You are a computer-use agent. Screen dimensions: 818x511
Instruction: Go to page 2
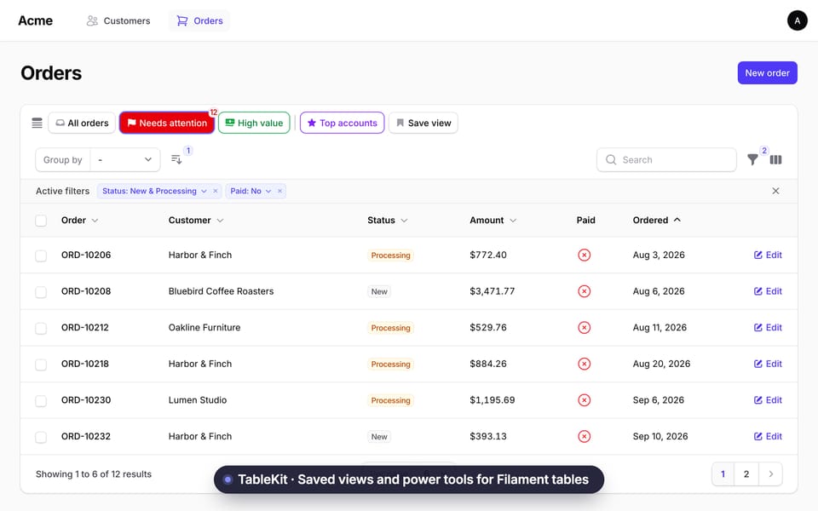(746, 474)
